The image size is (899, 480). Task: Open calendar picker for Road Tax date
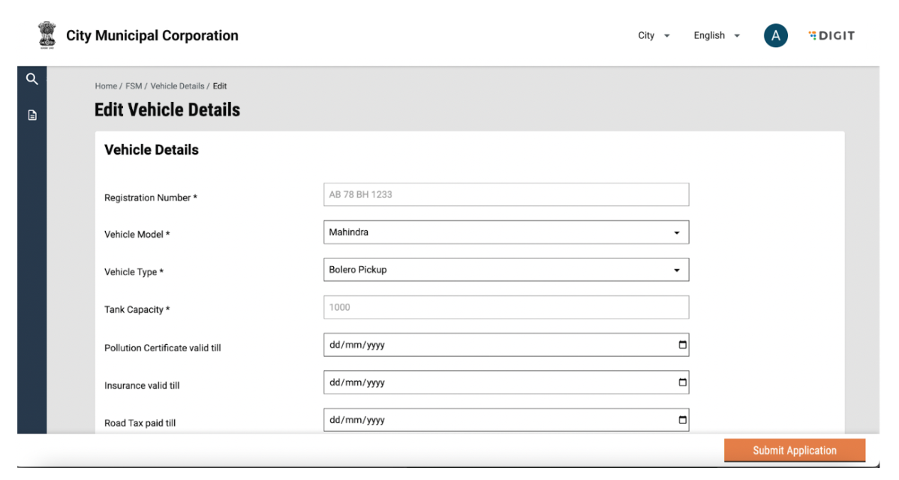click(x=682, y=420)
